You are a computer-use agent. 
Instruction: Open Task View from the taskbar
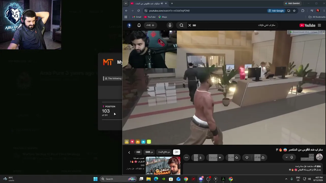pos(141,179)
